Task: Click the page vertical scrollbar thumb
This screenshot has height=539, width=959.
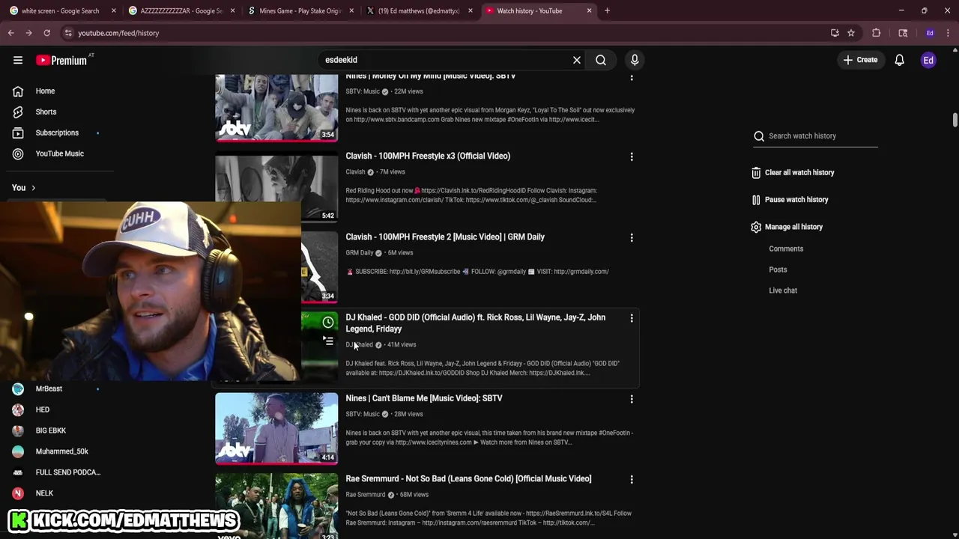Action: pos(955,121)
